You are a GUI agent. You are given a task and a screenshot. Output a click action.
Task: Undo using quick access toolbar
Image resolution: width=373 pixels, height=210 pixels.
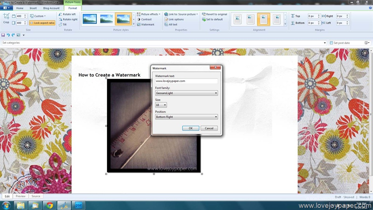click(x=8, y=35)
